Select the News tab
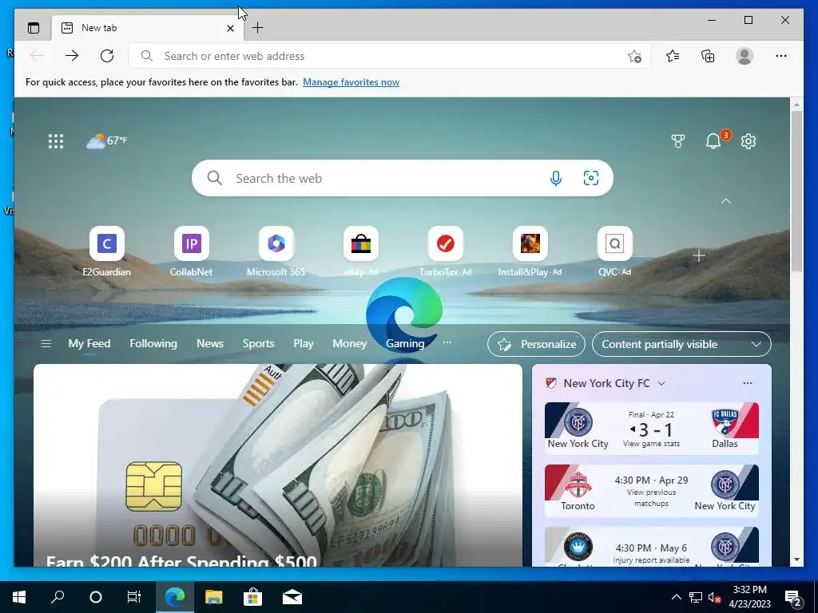The image size is (818, 613). coord(210,343)
